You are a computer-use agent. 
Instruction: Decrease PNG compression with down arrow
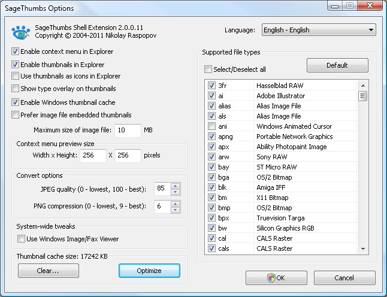[x=176, y=210]
